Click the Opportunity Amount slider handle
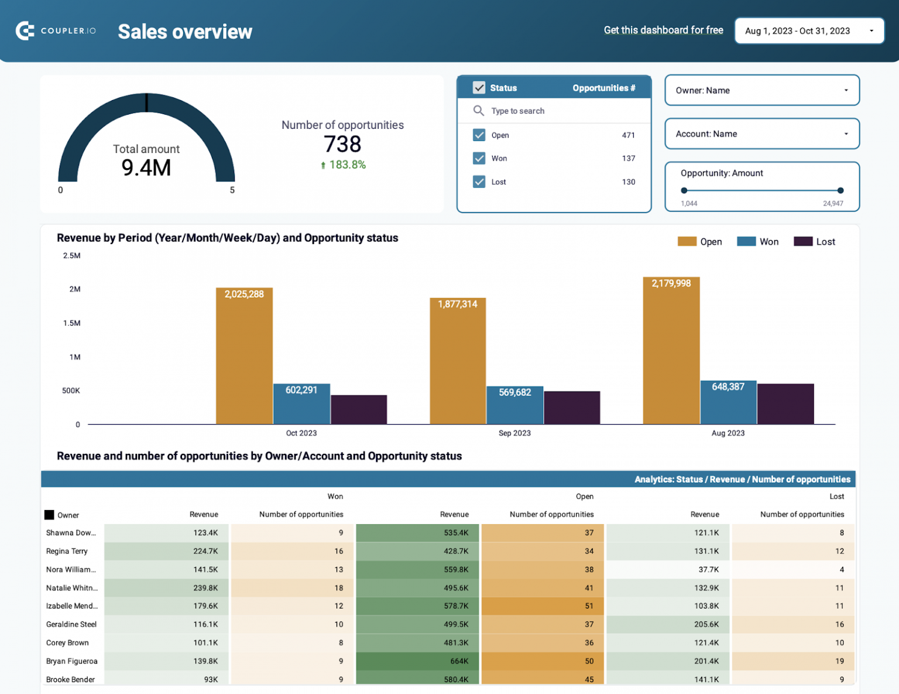899x694 pixels. (684, 190)
